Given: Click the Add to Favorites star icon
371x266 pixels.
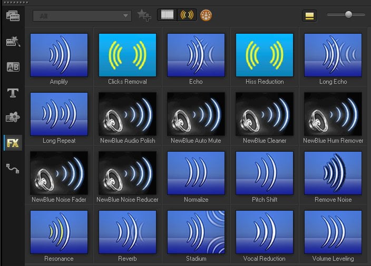Looking at the screenshot, I should tap(144, 15).
